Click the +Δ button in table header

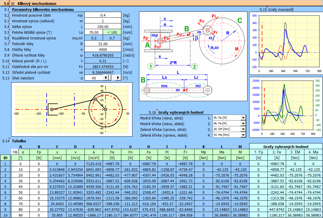pyautogui.click(x=15, y=152)
